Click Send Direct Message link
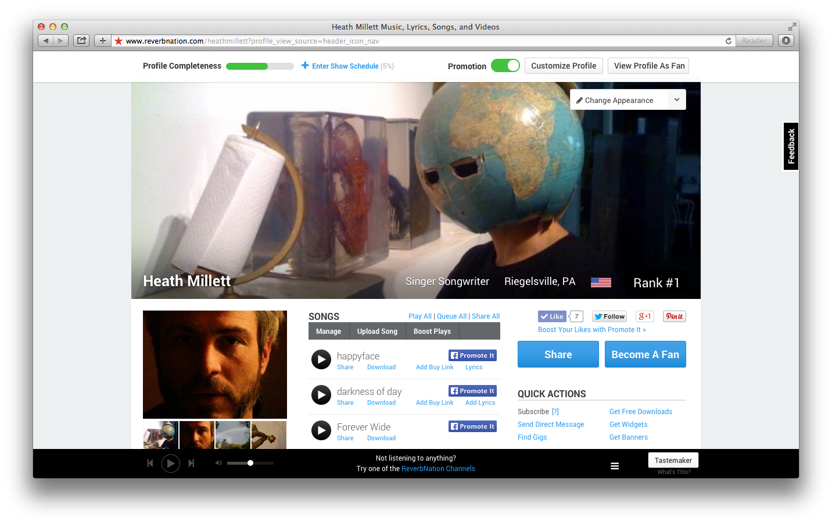This screenshot has height=524, width=832. click(551, 425)
